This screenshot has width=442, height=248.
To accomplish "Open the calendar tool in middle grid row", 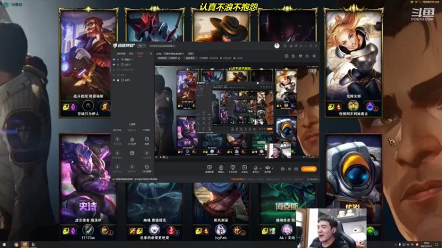I will pos(132,154).
